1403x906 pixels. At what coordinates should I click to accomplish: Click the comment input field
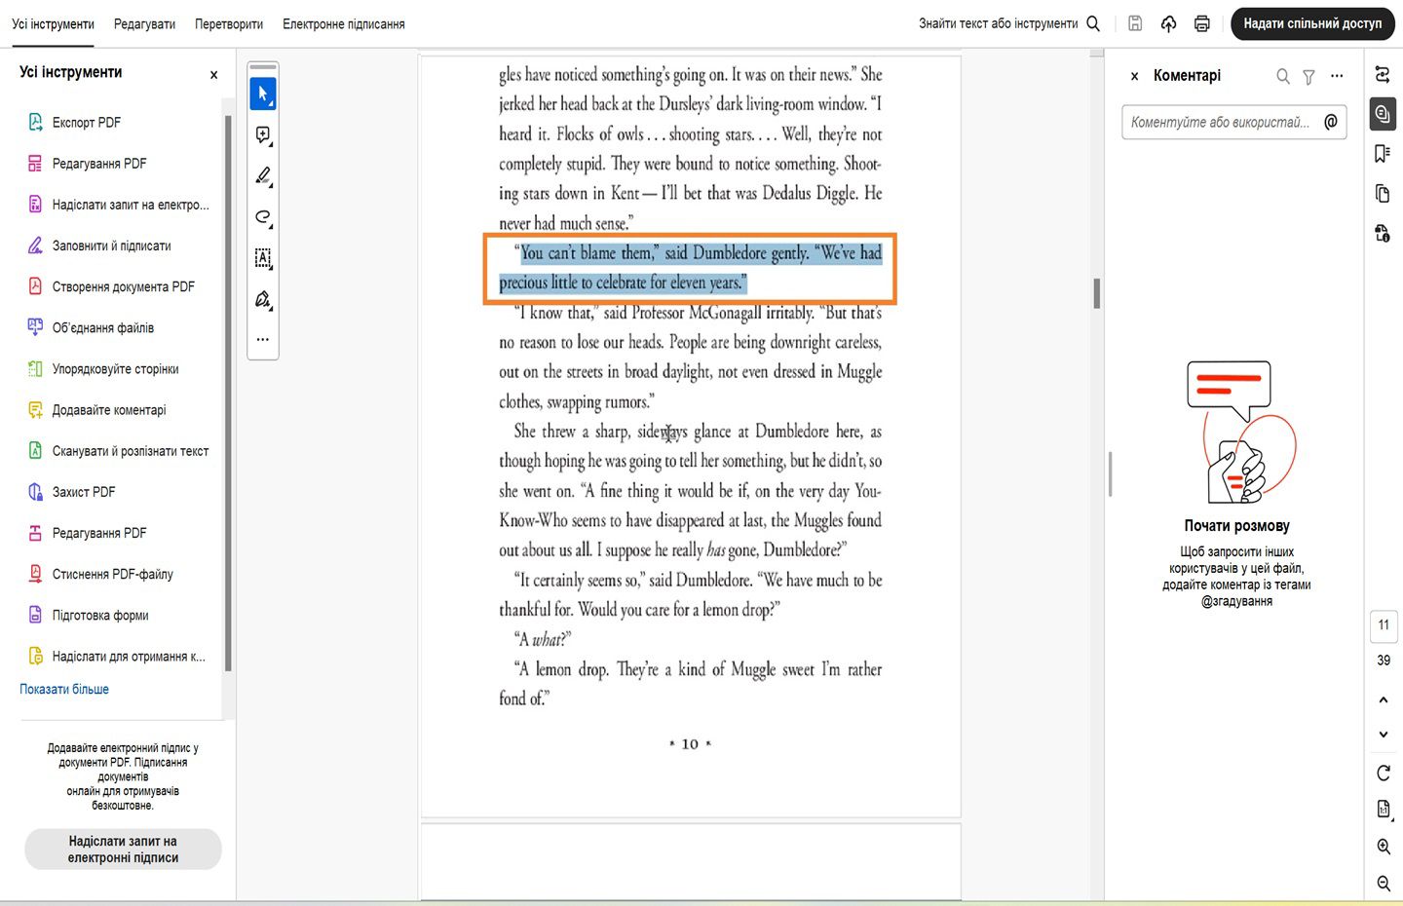(x=1234, y=122)
